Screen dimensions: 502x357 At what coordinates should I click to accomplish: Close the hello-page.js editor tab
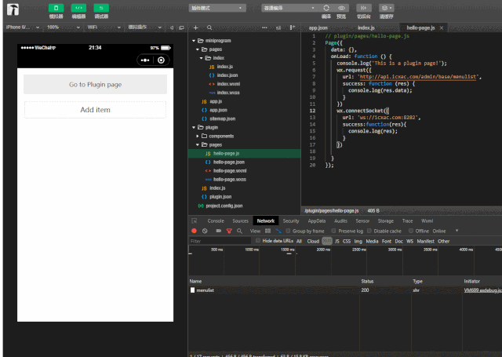click(442, 28)
